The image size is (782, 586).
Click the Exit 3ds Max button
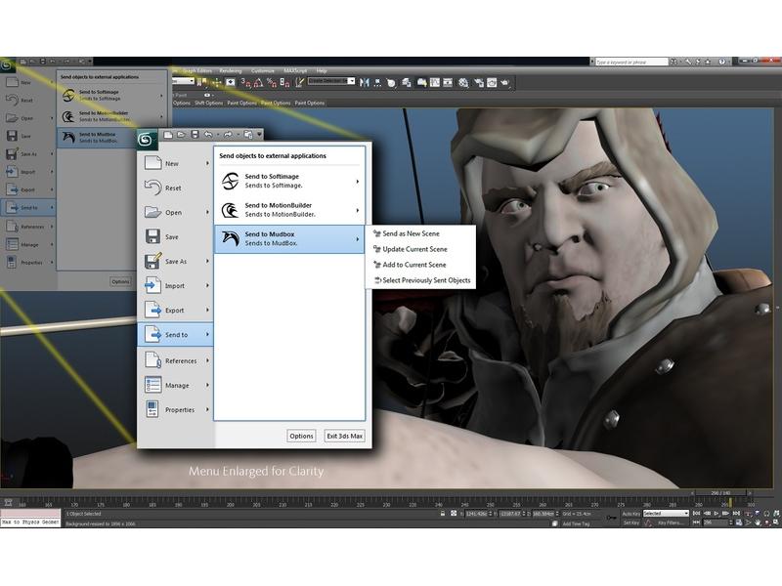[x=344, y=436]
